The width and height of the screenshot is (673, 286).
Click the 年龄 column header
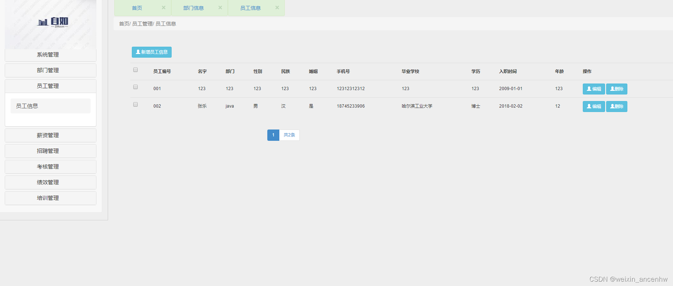point(559,71)
